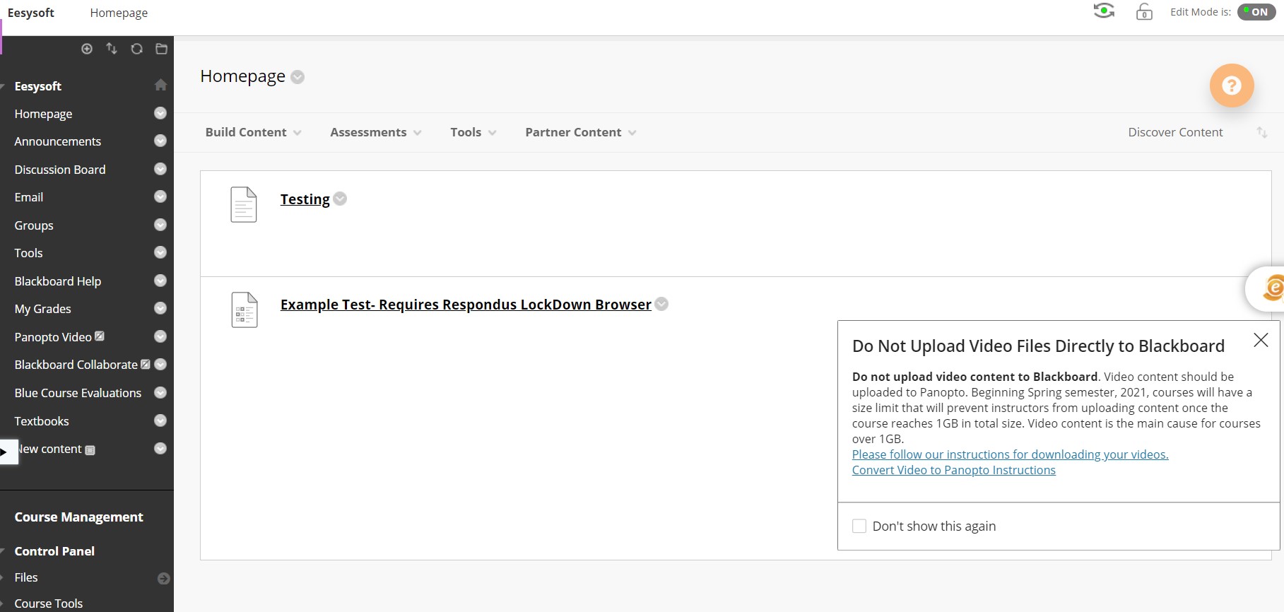Click the reorder menu items arrows icon
This screenshot has height=612, width=1284.
tap(112, 48)
